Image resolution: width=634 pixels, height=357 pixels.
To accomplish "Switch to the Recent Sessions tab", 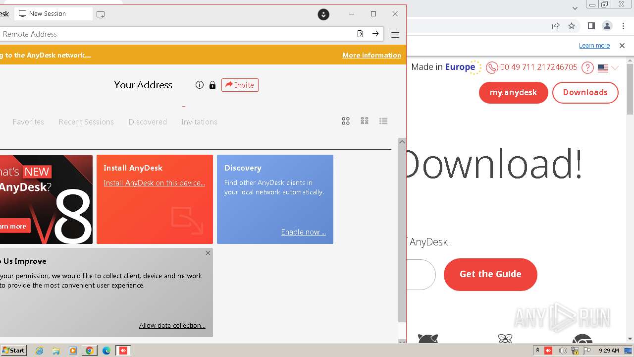I will coord(86,121).
